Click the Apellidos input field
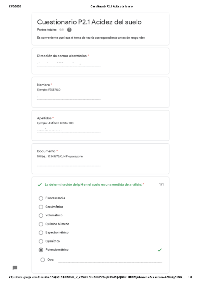 click(69, 130)
